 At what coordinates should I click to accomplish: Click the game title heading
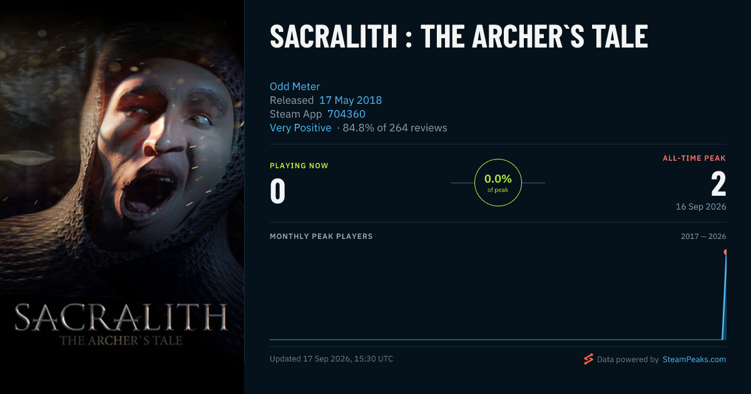coord(459,37)
